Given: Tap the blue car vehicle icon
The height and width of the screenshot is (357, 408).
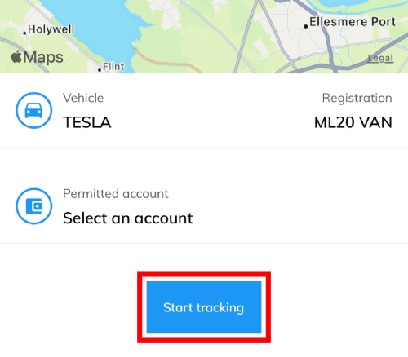Looking at the screenshot, I should point(33,110).
